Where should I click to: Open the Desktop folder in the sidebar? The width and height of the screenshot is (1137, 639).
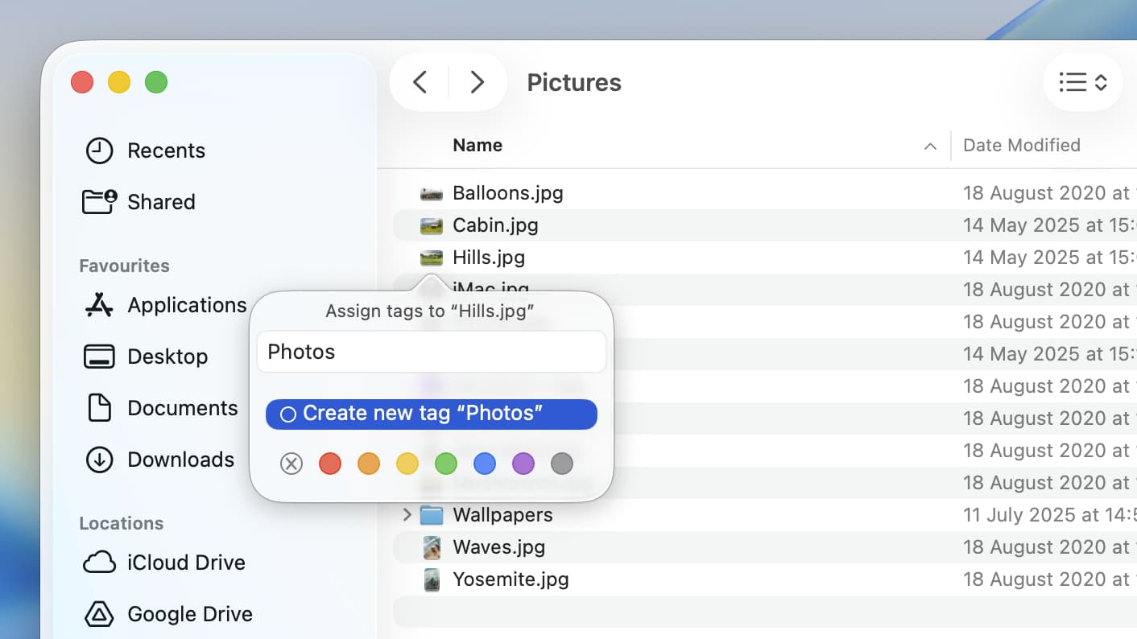pyautogui.click(x=167, y=357)
